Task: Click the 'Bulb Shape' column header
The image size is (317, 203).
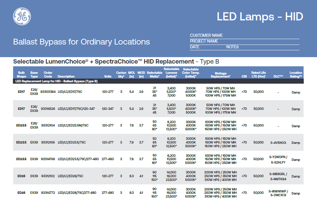Action: [21, 74]
